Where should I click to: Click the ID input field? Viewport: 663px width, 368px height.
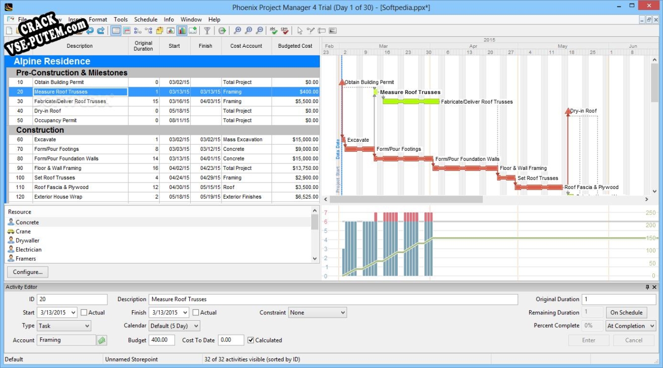[x=72, y=300]
